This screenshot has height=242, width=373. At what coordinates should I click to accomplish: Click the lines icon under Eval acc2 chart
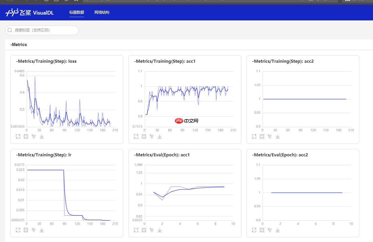tap(270, 230)
